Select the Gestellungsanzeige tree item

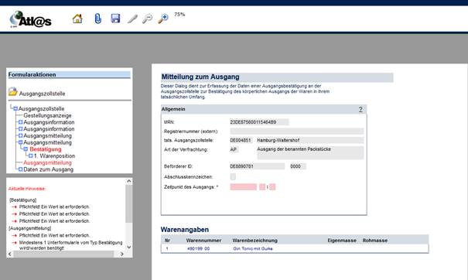(47, 115)
